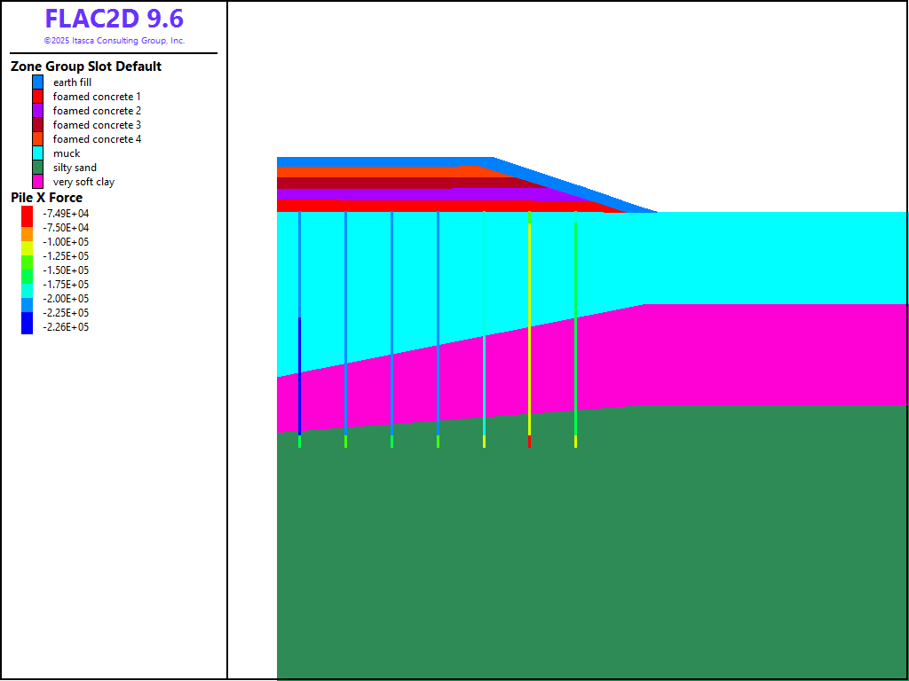Click the muck cyan legend swatch
Screen dimensions: 909x681
coord(38,153)
